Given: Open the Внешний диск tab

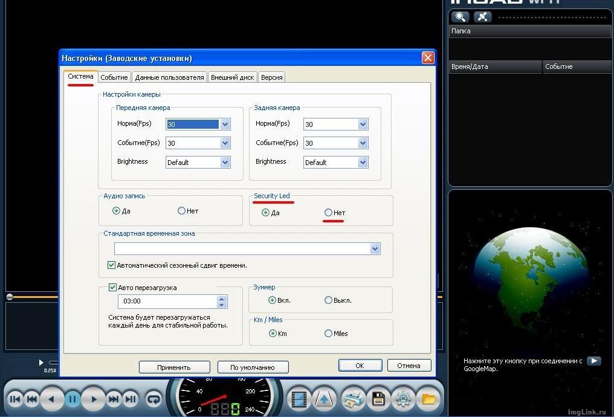Looking at the screenshot, I should pos(233,77).
